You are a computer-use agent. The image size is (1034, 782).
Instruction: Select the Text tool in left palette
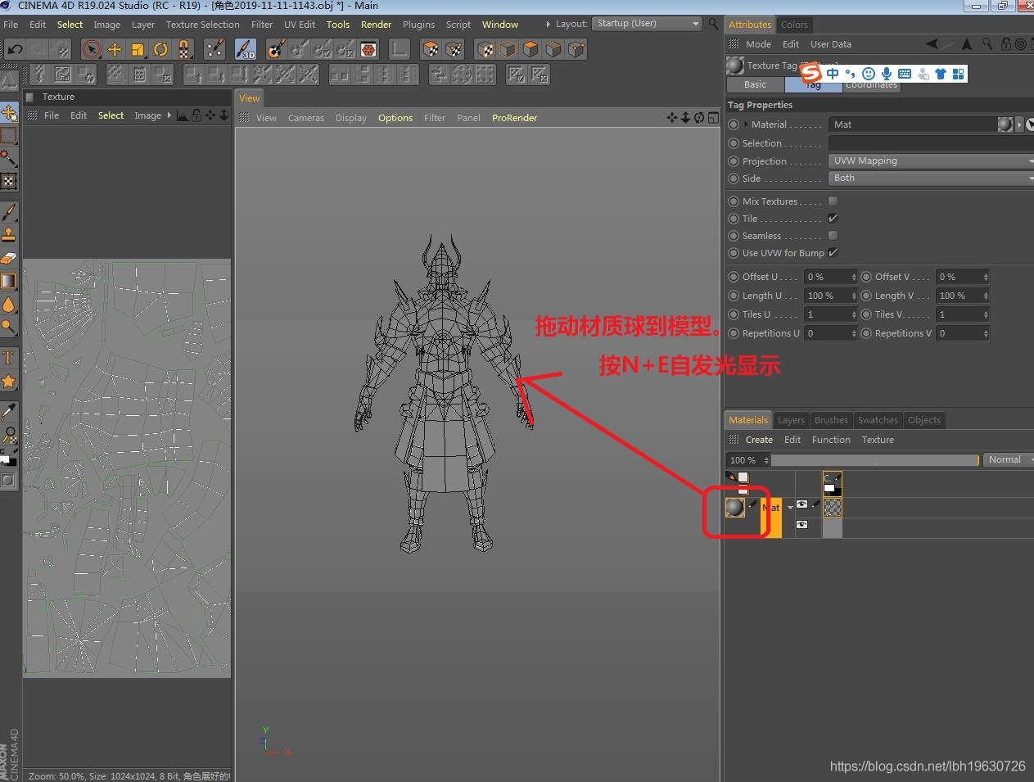tap(9, 358)
